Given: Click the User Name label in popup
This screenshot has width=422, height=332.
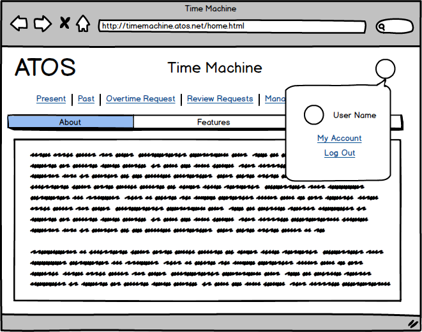Looking at the screenshot, I should click(354, 116).
